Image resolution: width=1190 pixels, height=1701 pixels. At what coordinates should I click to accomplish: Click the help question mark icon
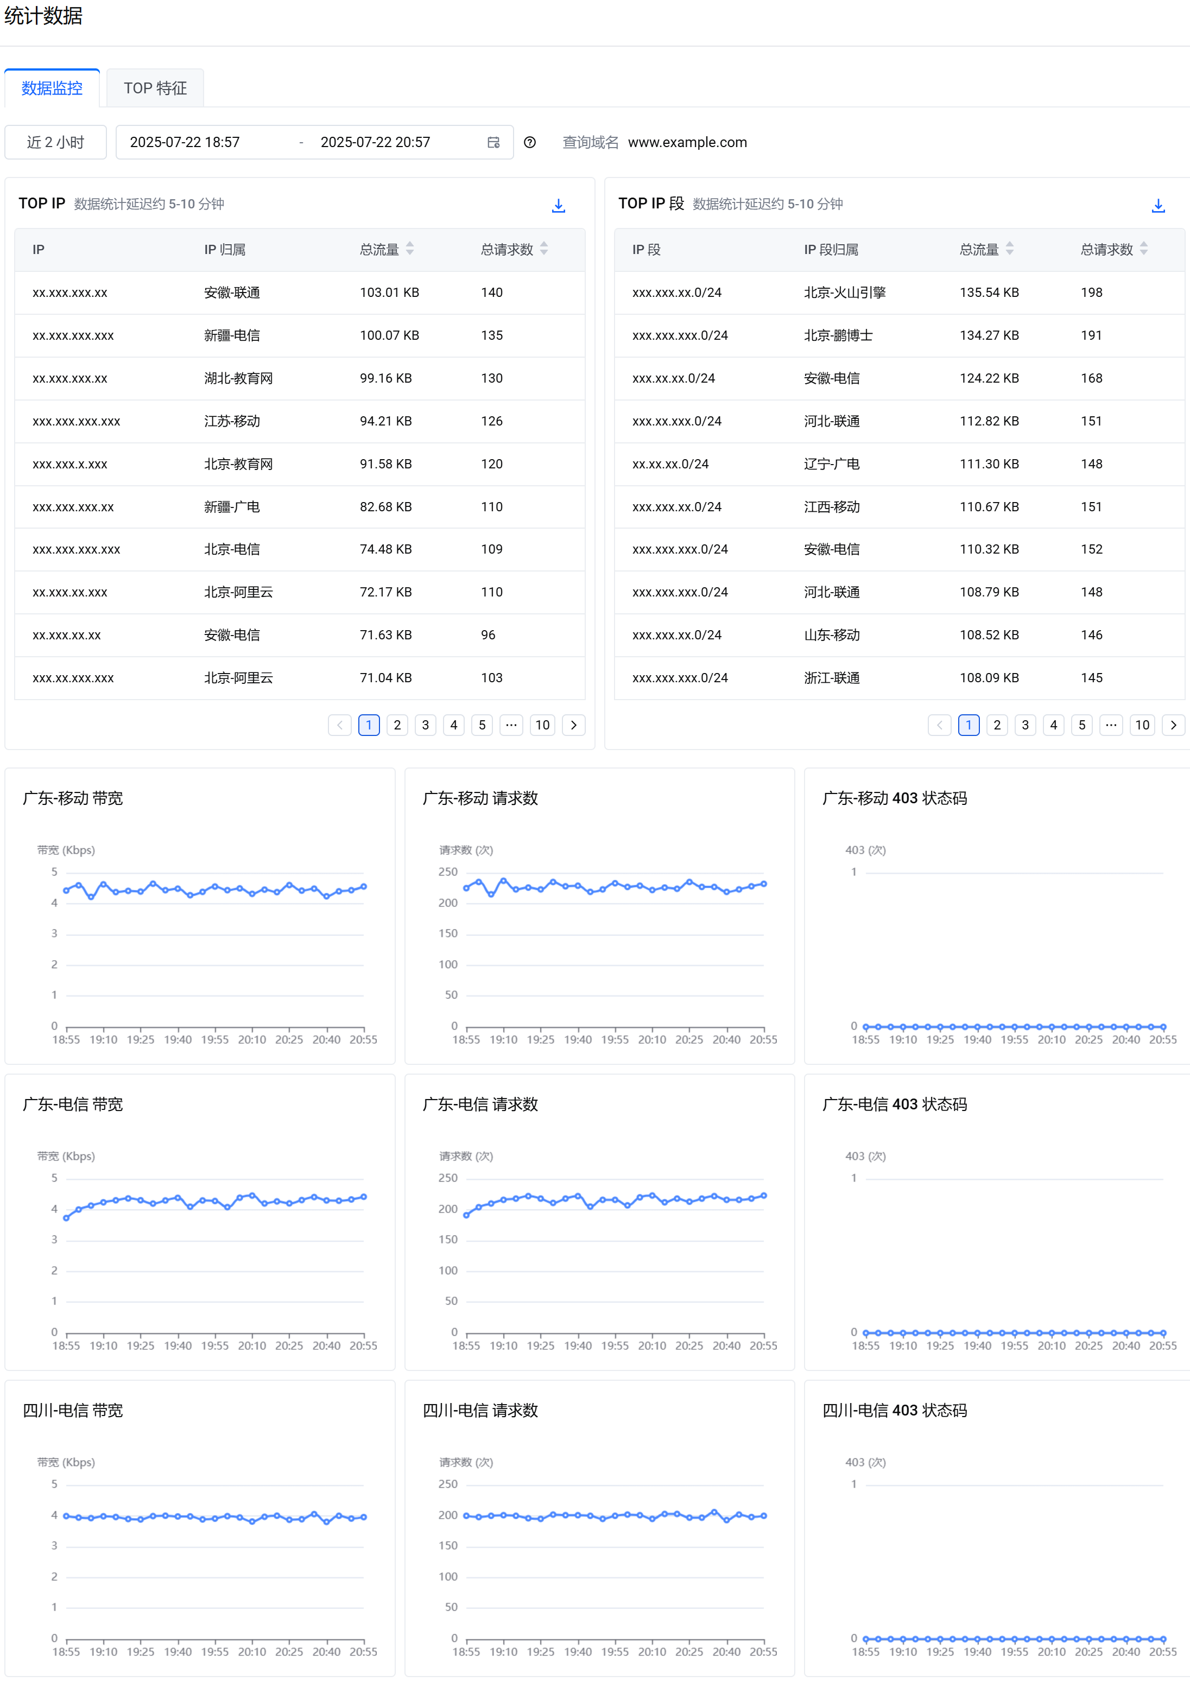530,142
